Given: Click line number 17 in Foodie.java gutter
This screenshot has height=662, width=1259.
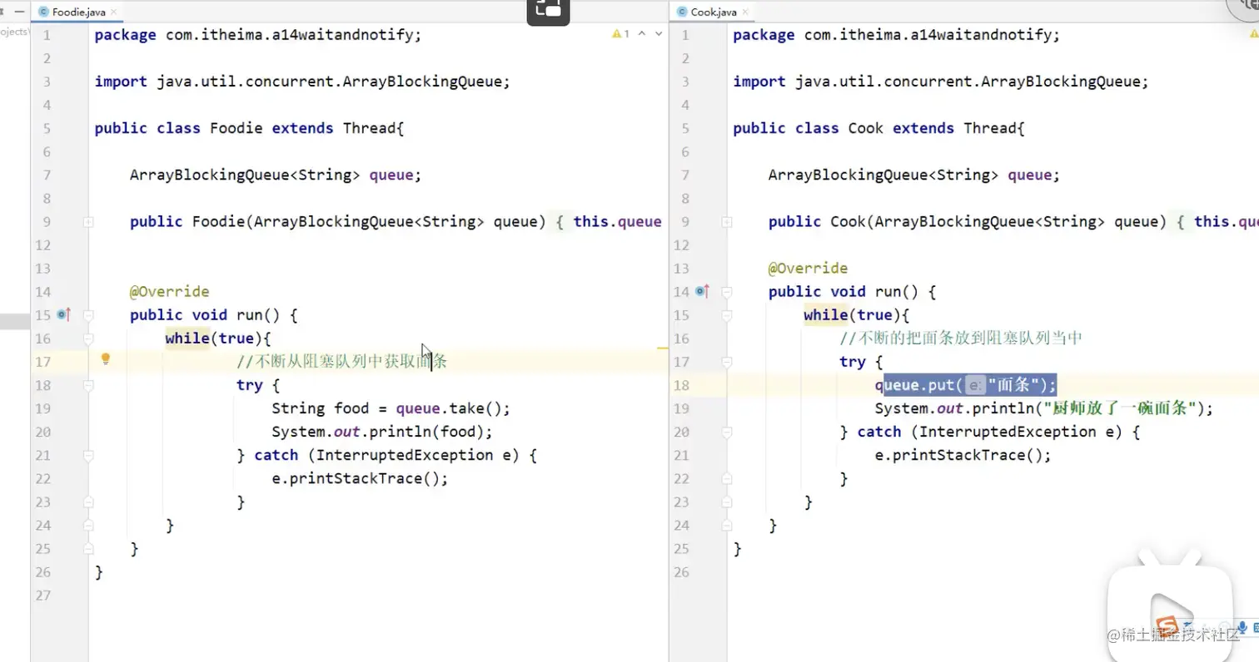Looking at the screenshot, I should (43, 362).
